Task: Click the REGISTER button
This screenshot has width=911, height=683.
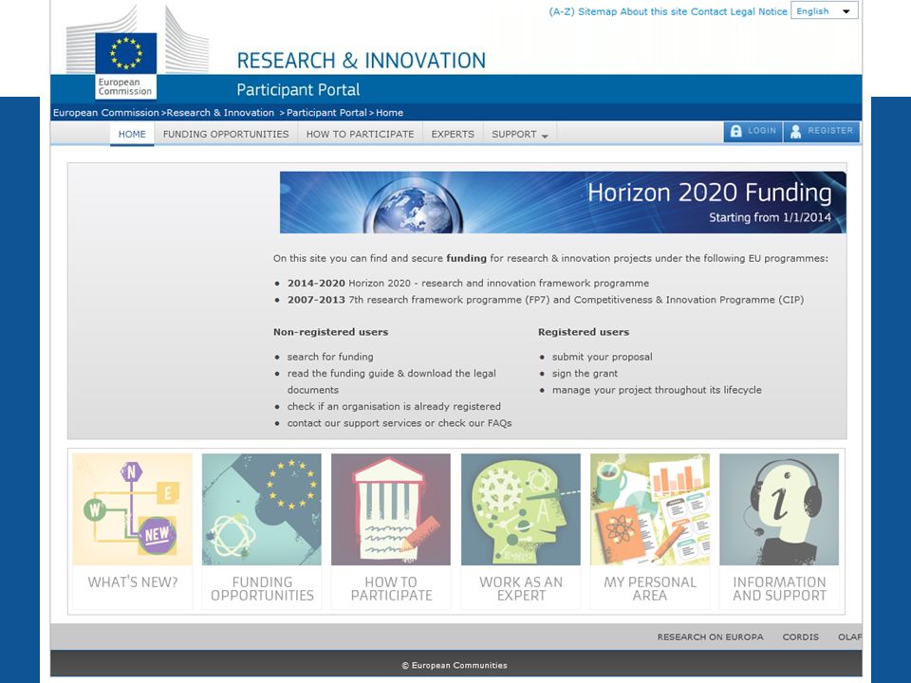Action: (x=822, y=131)
